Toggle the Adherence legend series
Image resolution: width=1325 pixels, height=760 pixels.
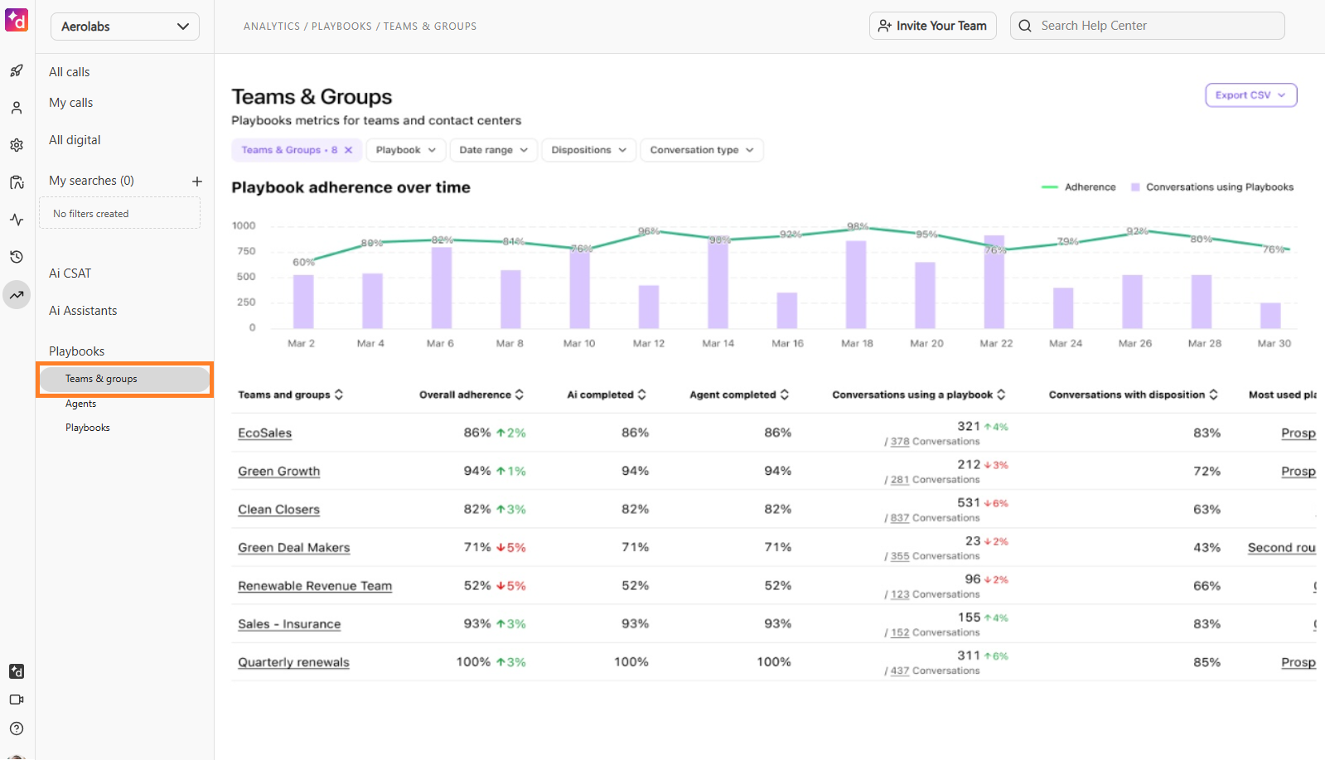[1079, 187]
